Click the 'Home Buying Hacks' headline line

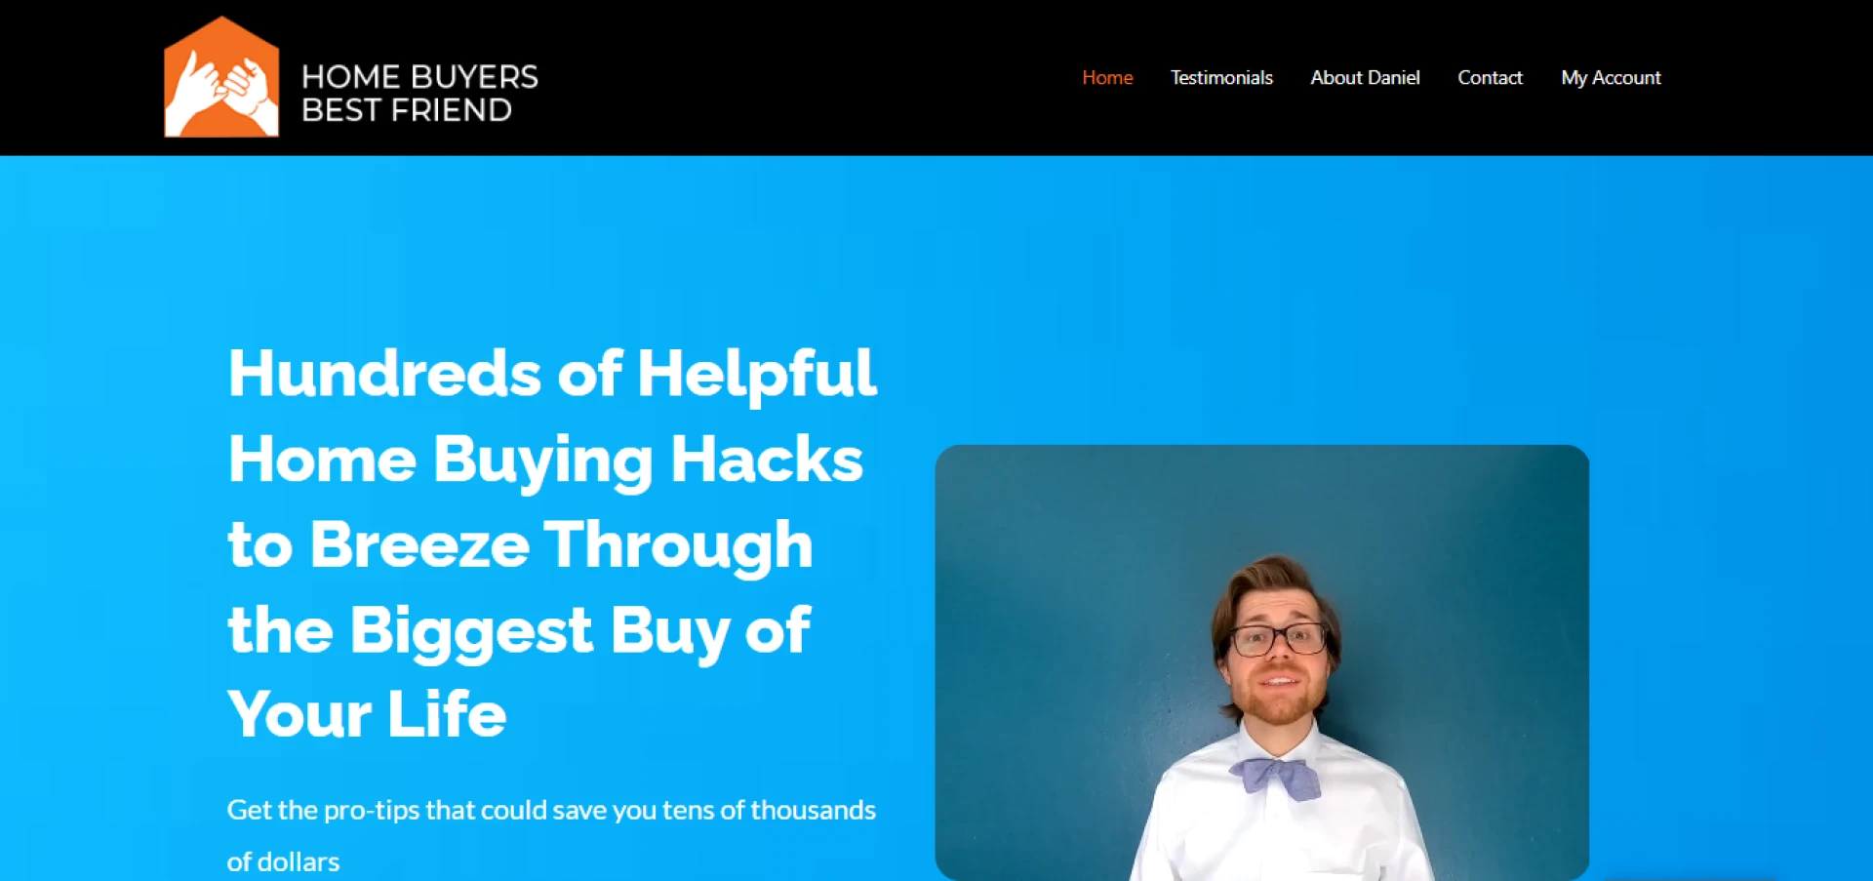[545, 459]
